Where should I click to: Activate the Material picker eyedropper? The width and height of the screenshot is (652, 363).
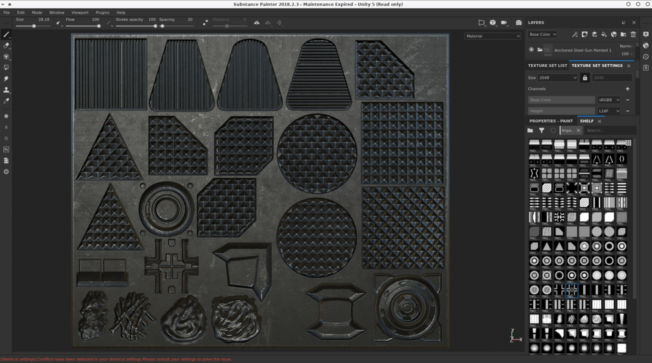pyautogui.click(x=6, y=100)
